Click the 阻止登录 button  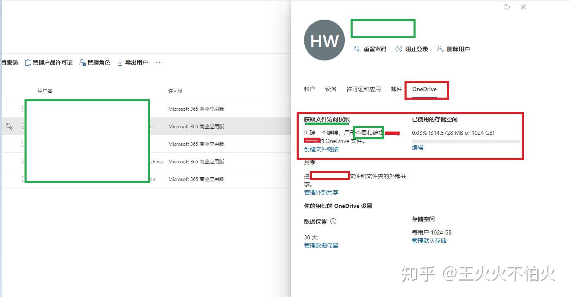[x=412, y=49]
